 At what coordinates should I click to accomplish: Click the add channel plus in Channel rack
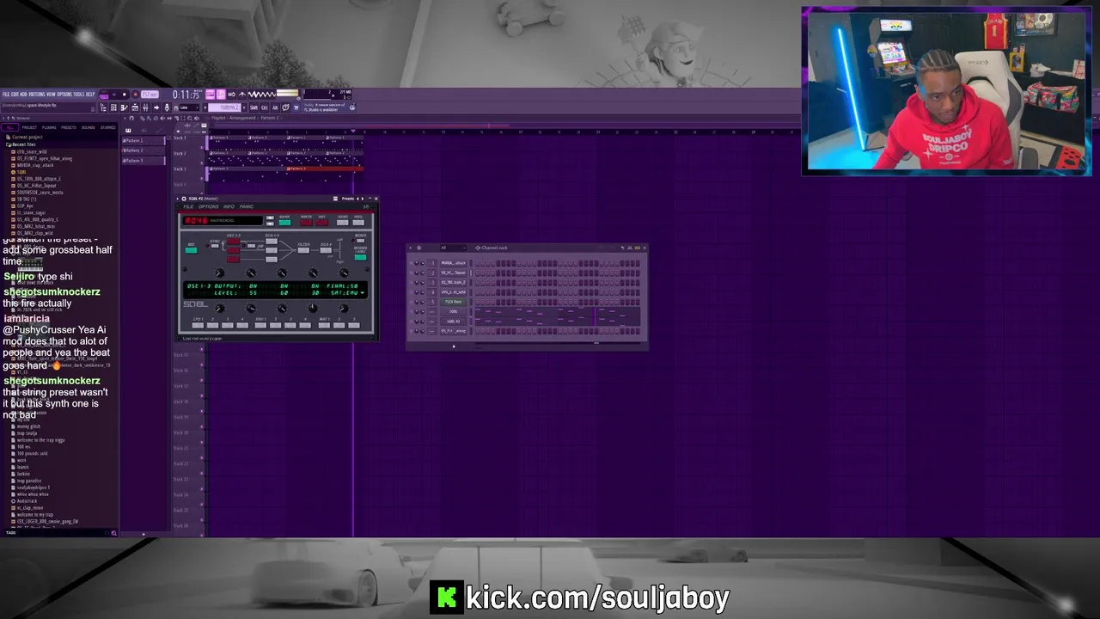point(454,346)
